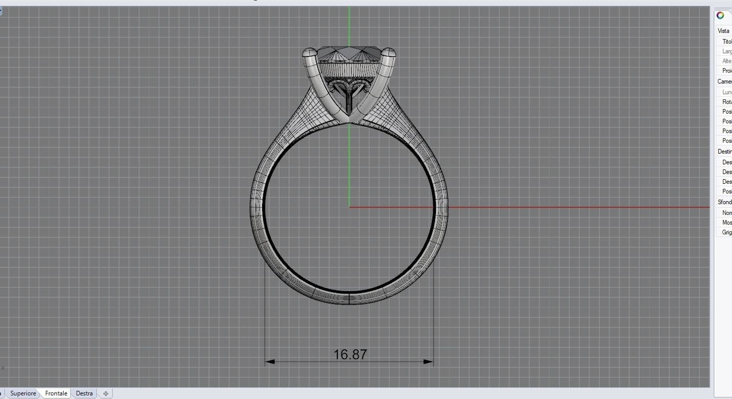Click the Sfond section header
This screenshot has height=399, width=732.
click(724, 202)
